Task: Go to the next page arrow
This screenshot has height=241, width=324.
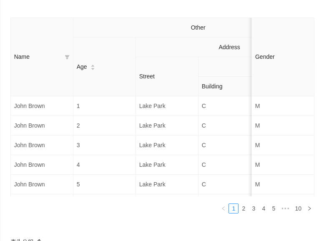Action: click(x=309, y=208)
